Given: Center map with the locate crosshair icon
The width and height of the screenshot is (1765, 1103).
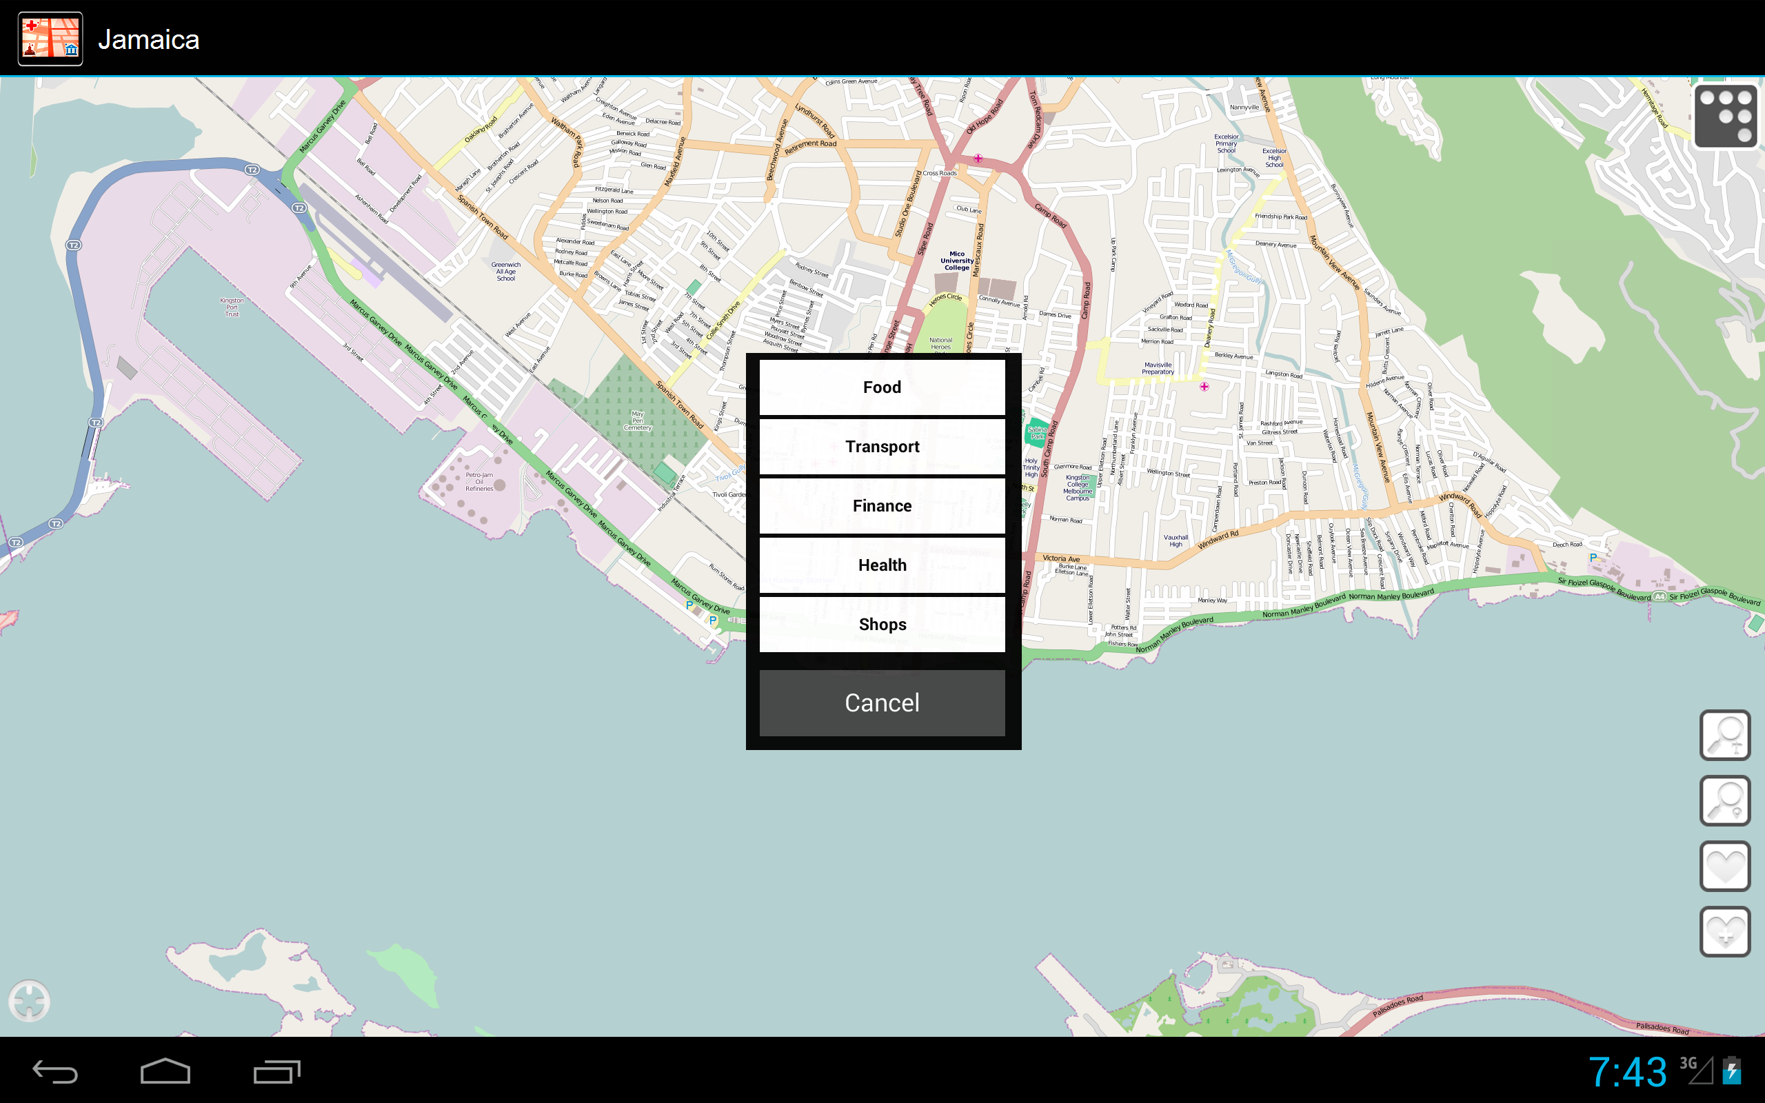Looking at the screenshot, I should pyautogui.click(x=29, y=1000).
